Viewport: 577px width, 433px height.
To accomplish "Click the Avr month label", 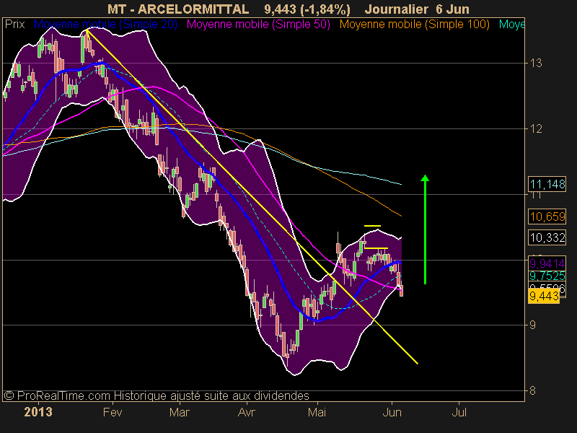I will coord(246,411).
